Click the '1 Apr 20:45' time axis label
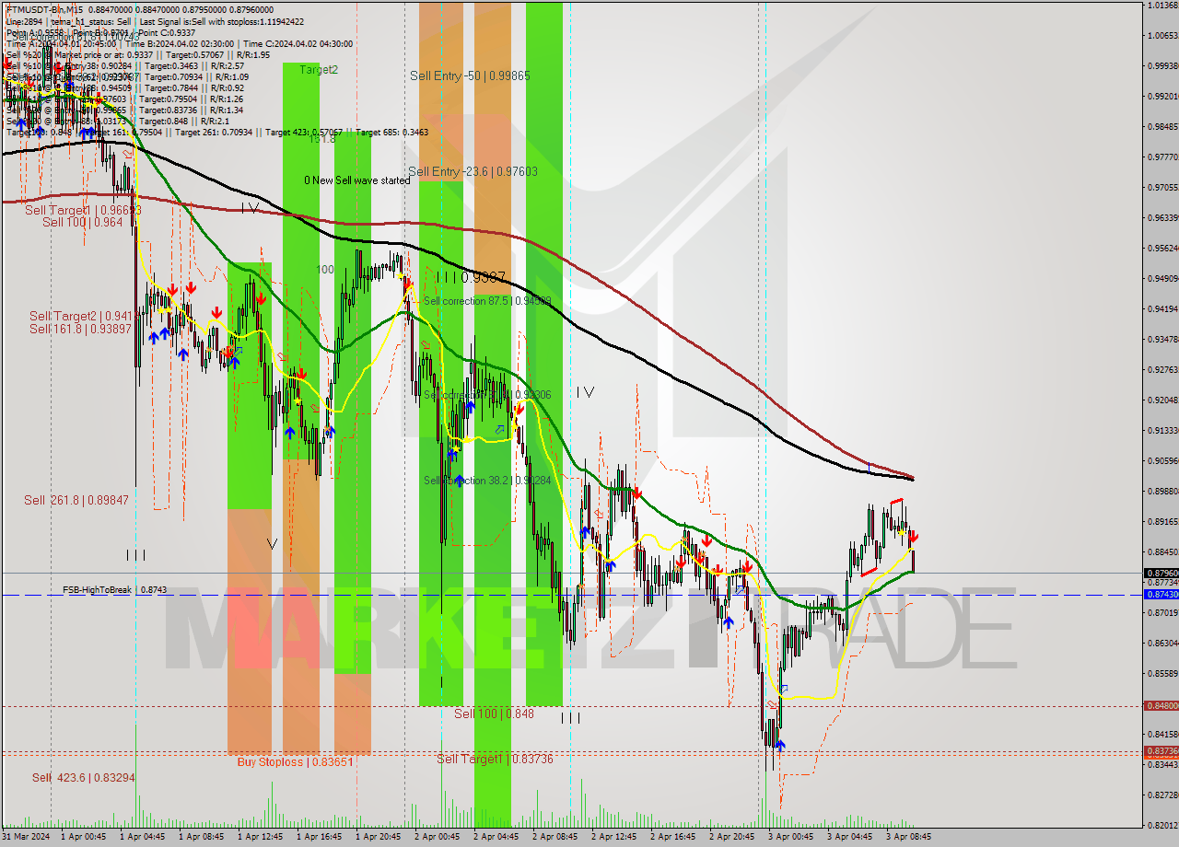 pyautogui.click(x=378, y=837)
